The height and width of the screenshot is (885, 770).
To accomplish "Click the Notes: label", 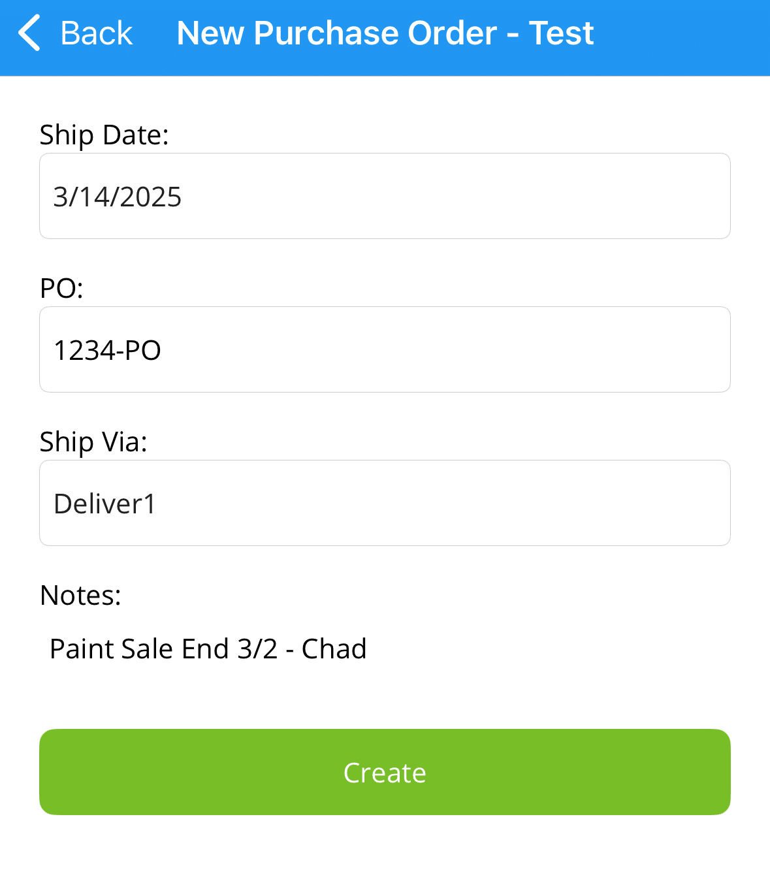I will pyautogui.click(x=81, y=596).
